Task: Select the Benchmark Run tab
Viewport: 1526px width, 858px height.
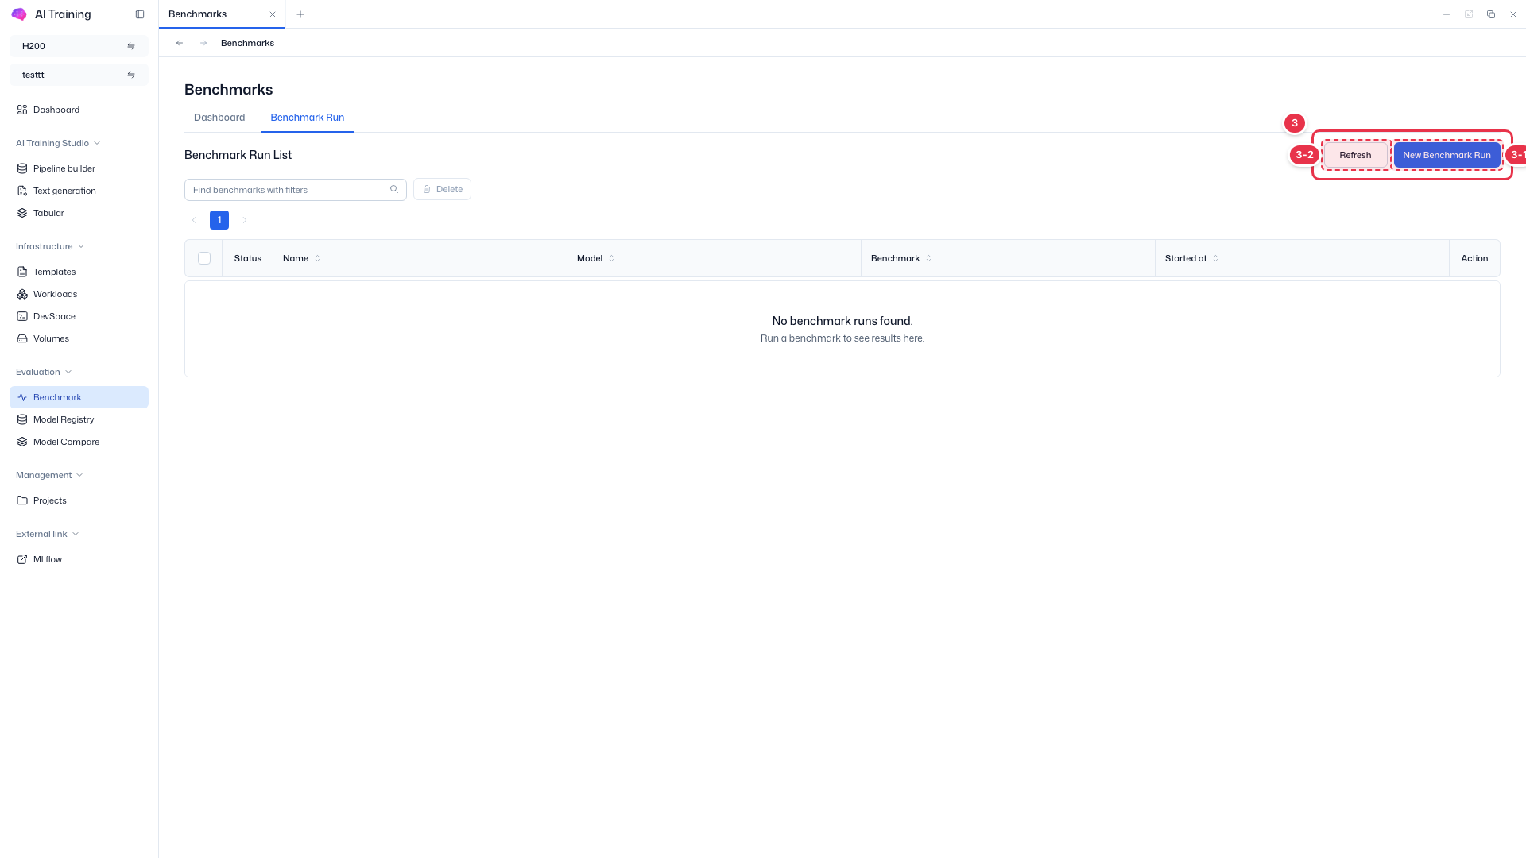Action: (x=307, y=118)
